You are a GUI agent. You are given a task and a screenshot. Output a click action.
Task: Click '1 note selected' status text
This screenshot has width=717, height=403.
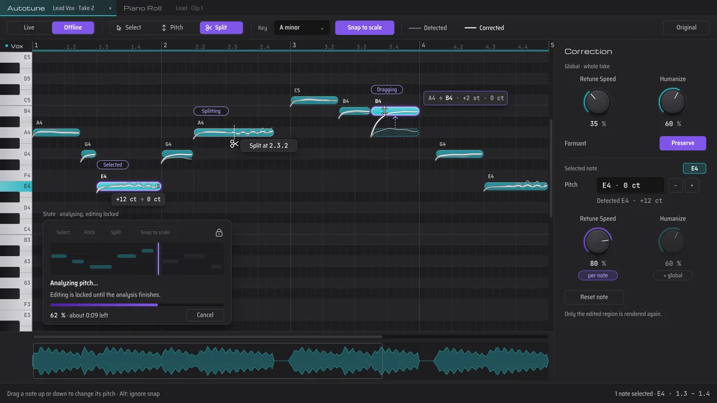click(635, 393)
